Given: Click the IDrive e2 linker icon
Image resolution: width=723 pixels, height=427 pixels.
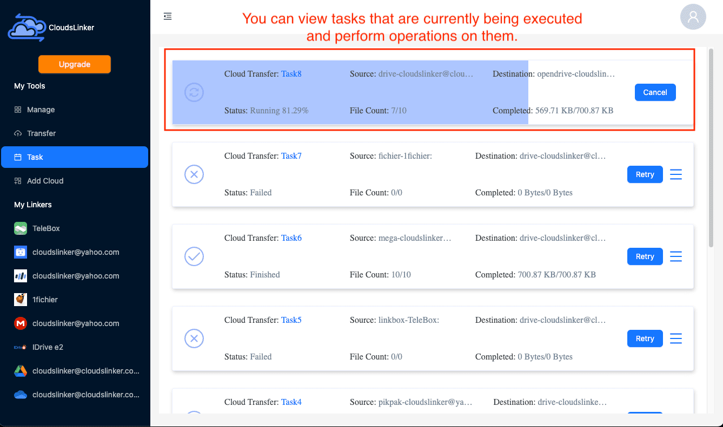Looking at the screenshot, I should [21, 347].
